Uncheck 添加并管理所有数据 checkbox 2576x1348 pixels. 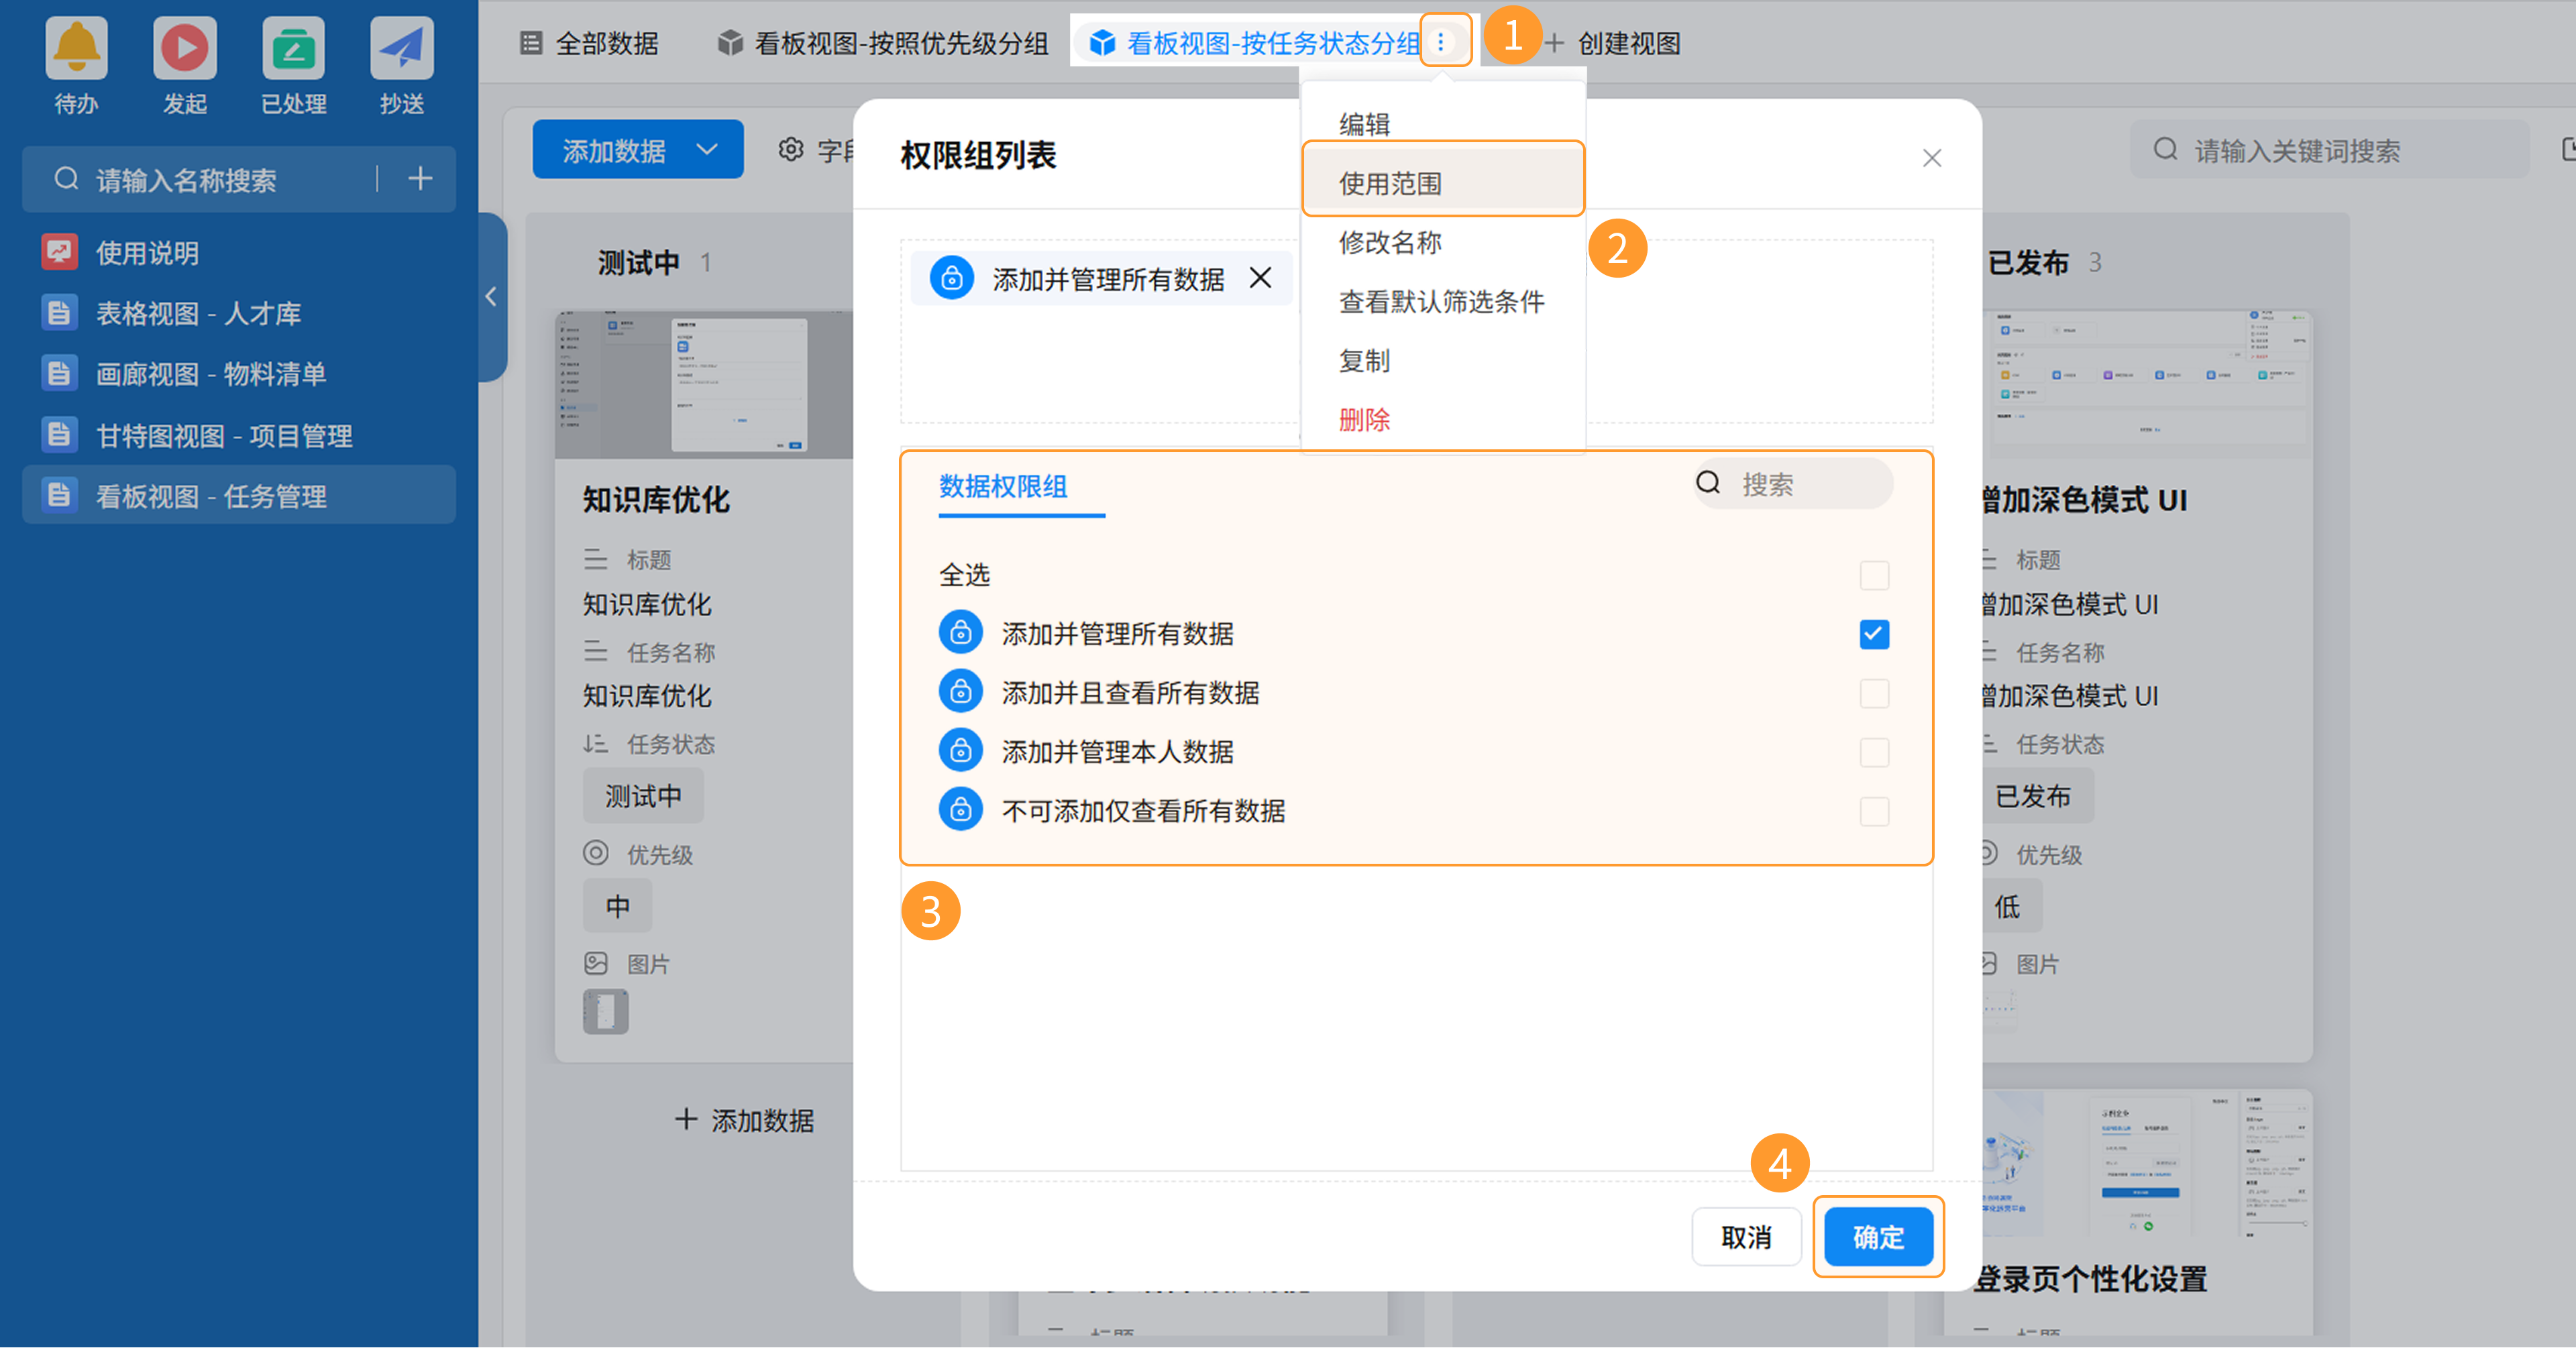[x=1873, y=634]
